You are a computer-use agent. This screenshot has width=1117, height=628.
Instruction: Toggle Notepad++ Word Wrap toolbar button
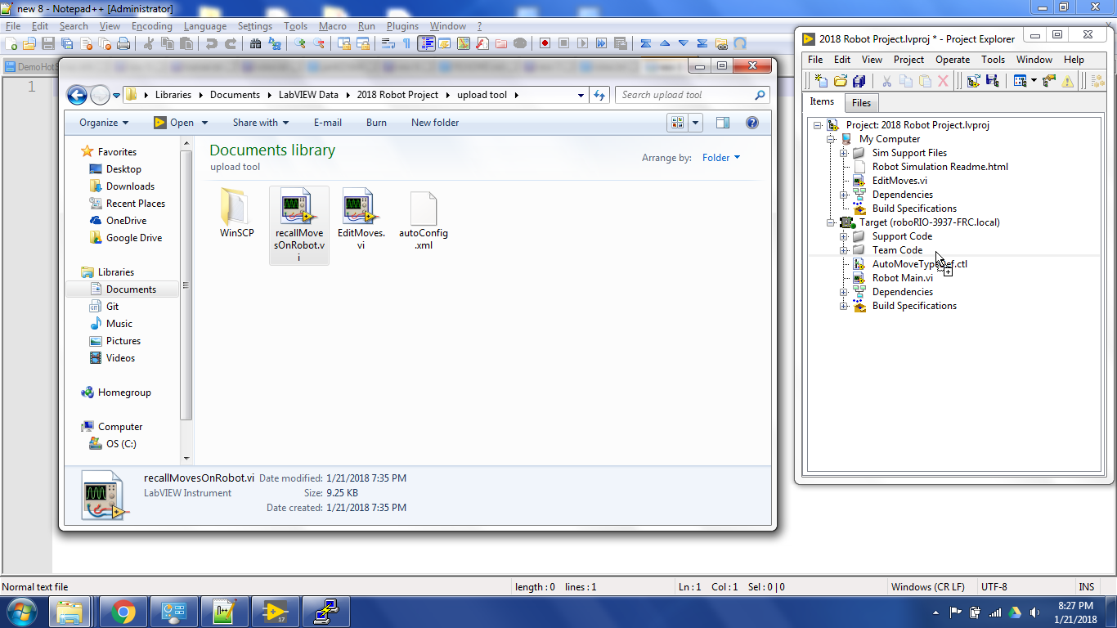point(388,43)
